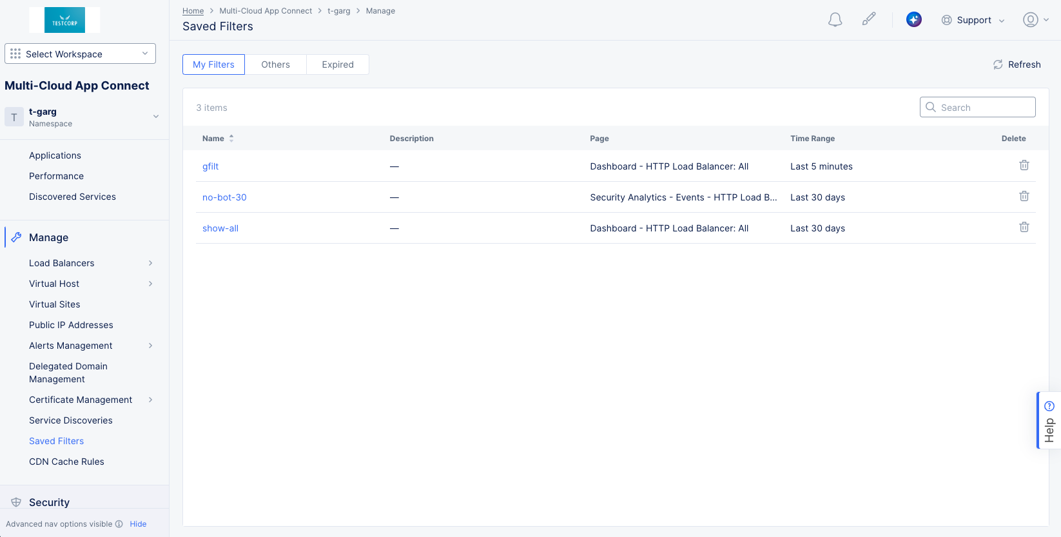Expand the Load Balancers submenu chevron

coord(151,263)
